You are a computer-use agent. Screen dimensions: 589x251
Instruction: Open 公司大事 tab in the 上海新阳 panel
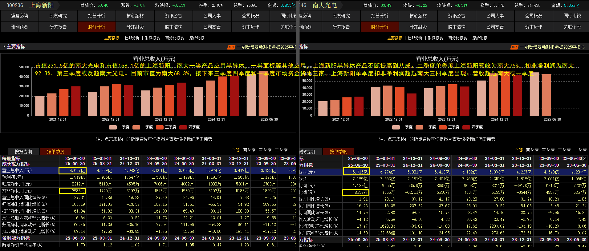pyautogui.click(x=212, y=16)
